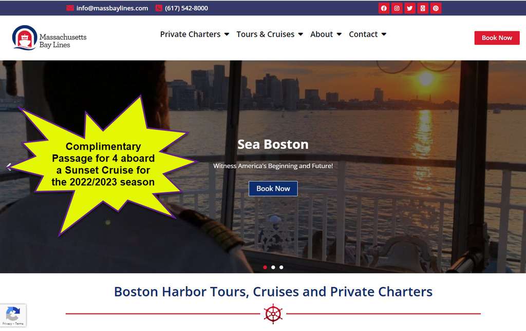Click the blue Book Now hero button
This screenshot has height=331, width=526.
273,189
